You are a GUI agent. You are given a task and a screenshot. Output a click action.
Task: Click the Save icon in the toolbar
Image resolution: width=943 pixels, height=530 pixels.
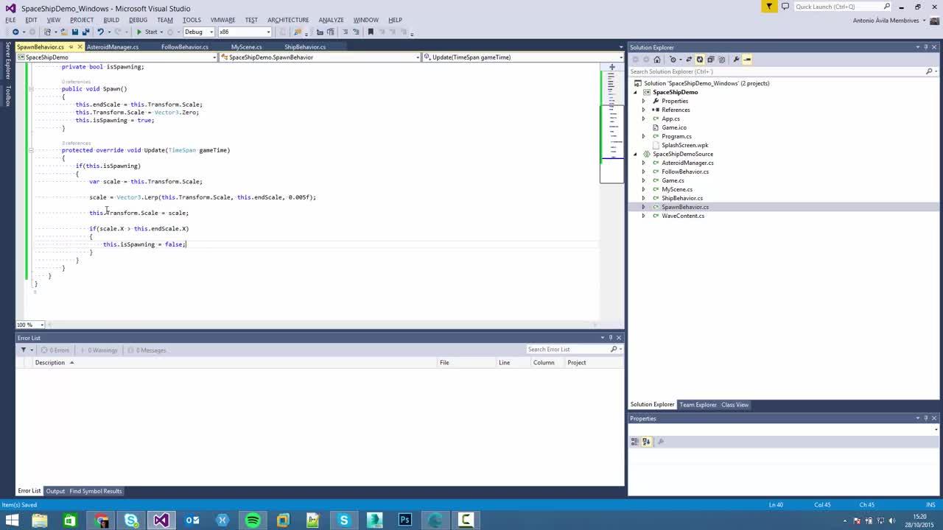click(x=76, y=32)
